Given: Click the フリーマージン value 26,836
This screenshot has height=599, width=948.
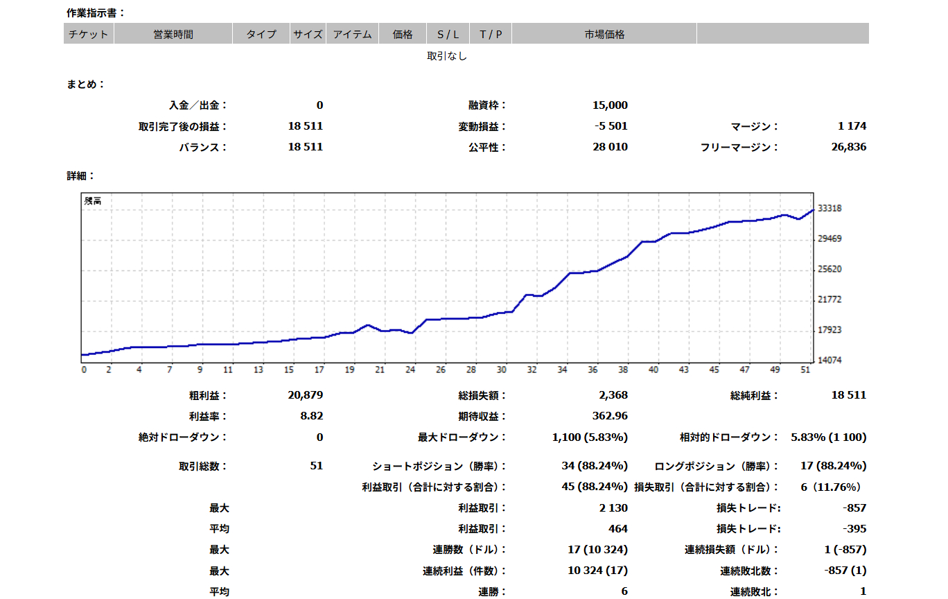Looking at the screenshot, I should 849,147.
